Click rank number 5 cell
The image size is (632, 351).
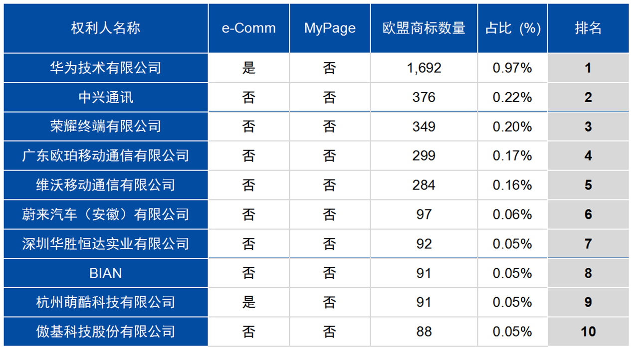(x=588, y=185)
